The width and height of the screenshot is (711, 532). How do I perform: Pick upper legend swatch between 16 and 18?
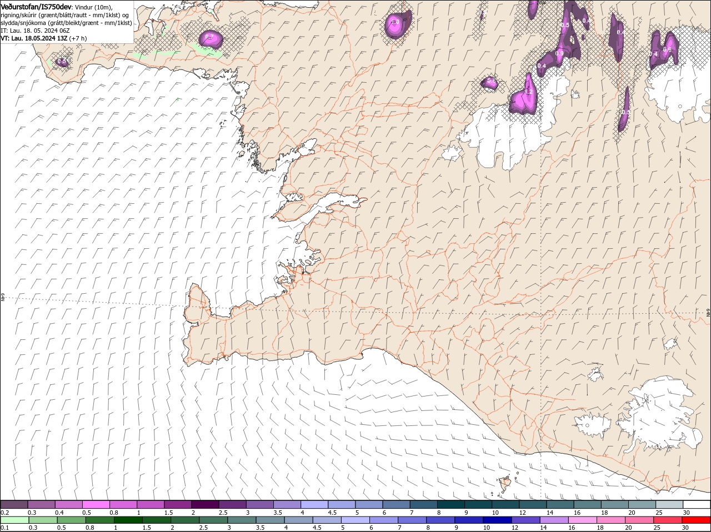tap(588, 504)
